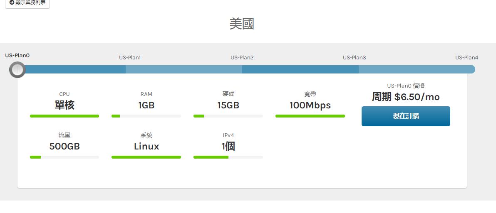Click the arrow icon in 顯示業務列表 button

[x=12, y=2]
